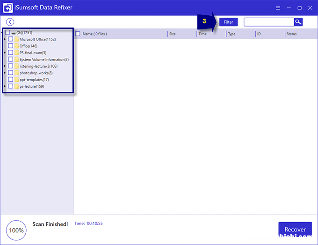Check the ppt-templates(17) checkbox
The height and width of the screenshot is (245, 318).
[11, 79]
